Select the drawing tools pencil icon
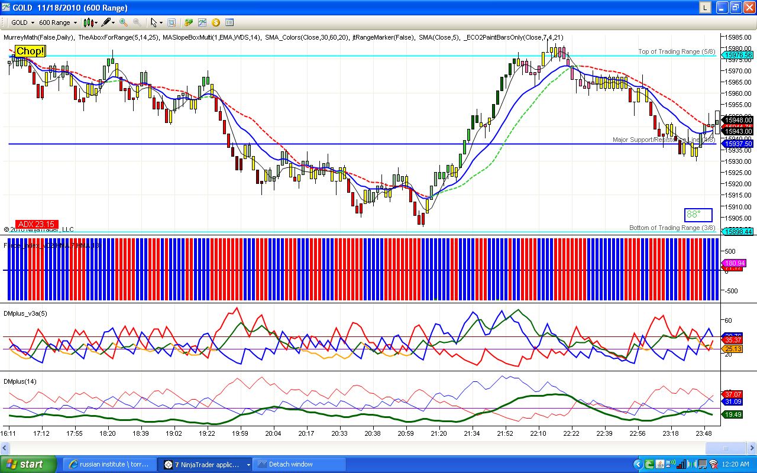Screen dimensions: 757x473 106,22
